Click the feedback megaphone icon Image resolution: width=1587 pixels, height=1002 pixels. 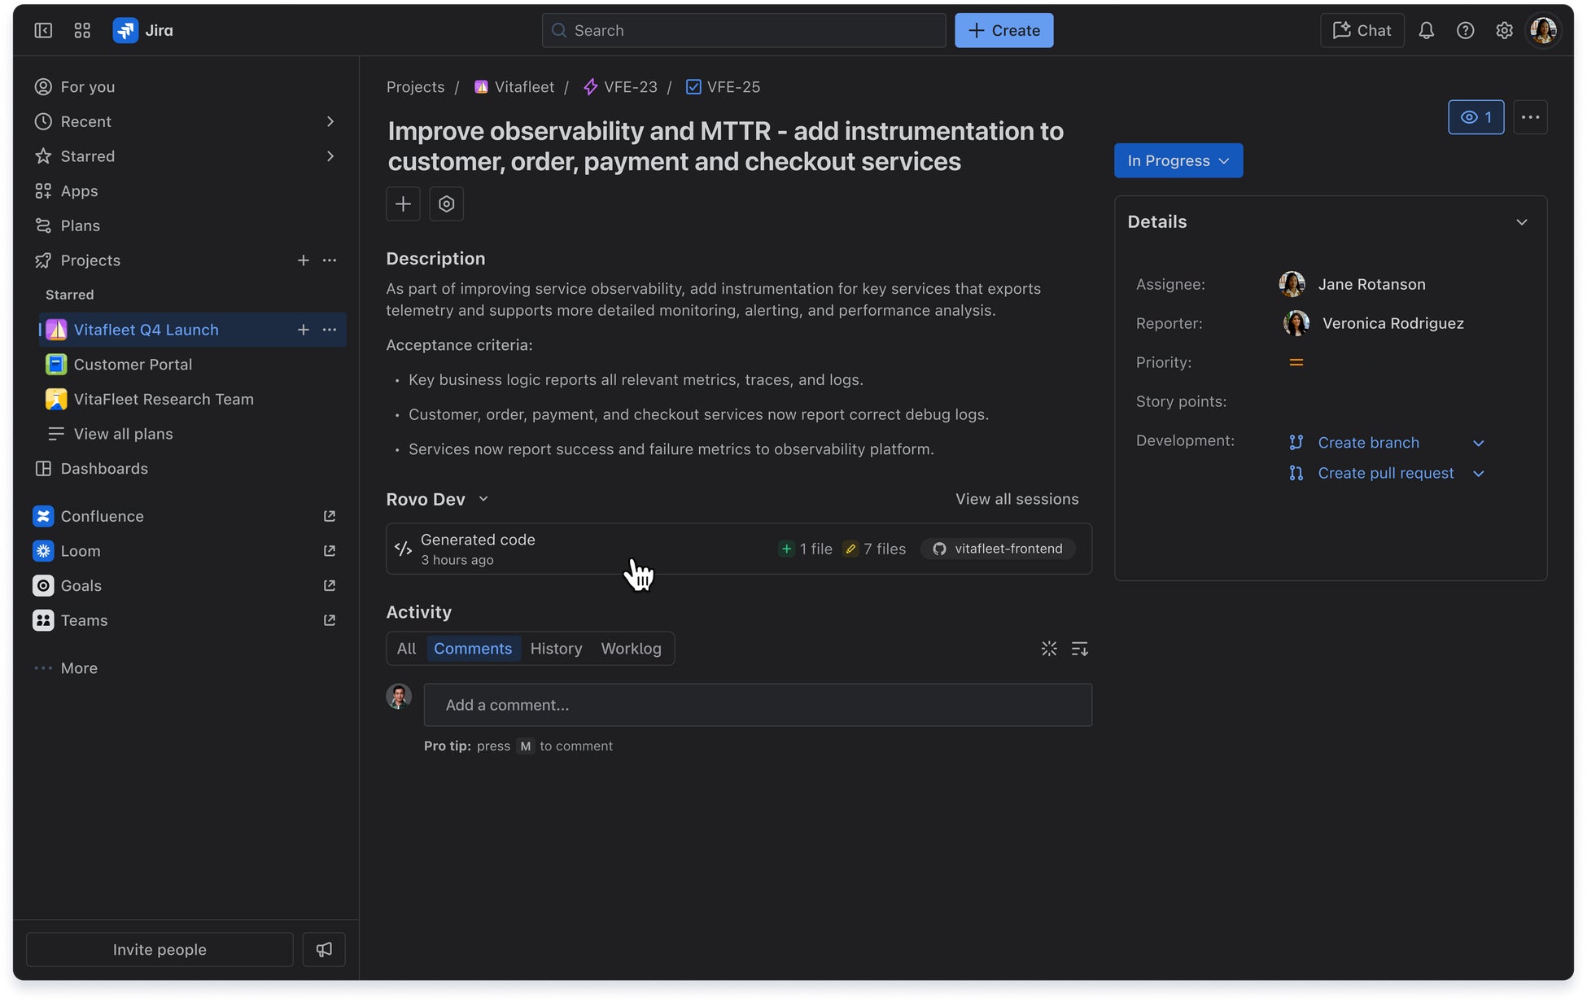(x=324, y=949)
